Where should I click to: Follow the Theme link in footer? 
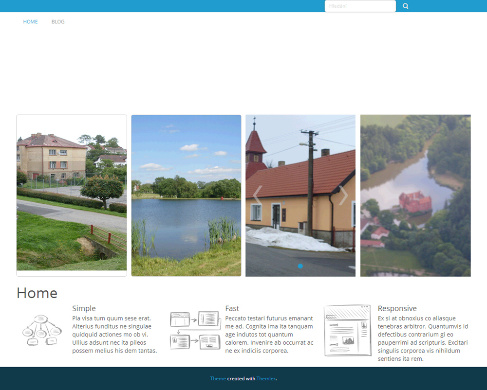(218, 379)
